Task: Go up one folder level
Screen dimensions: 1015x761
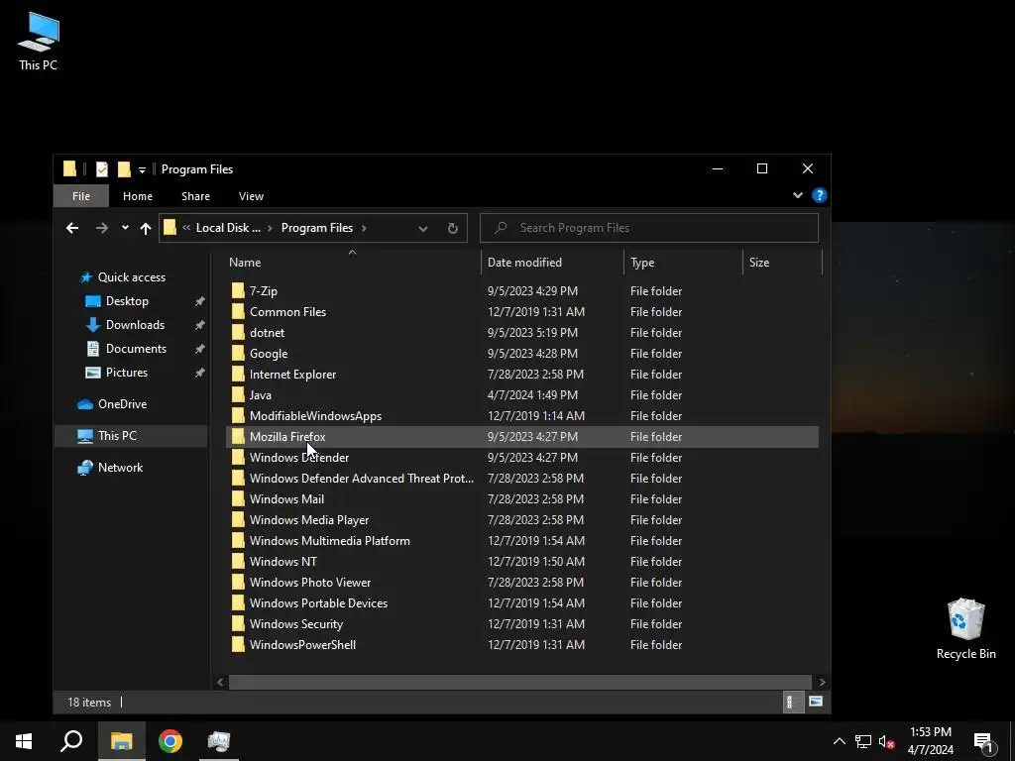Action: (x=146, y=228)
